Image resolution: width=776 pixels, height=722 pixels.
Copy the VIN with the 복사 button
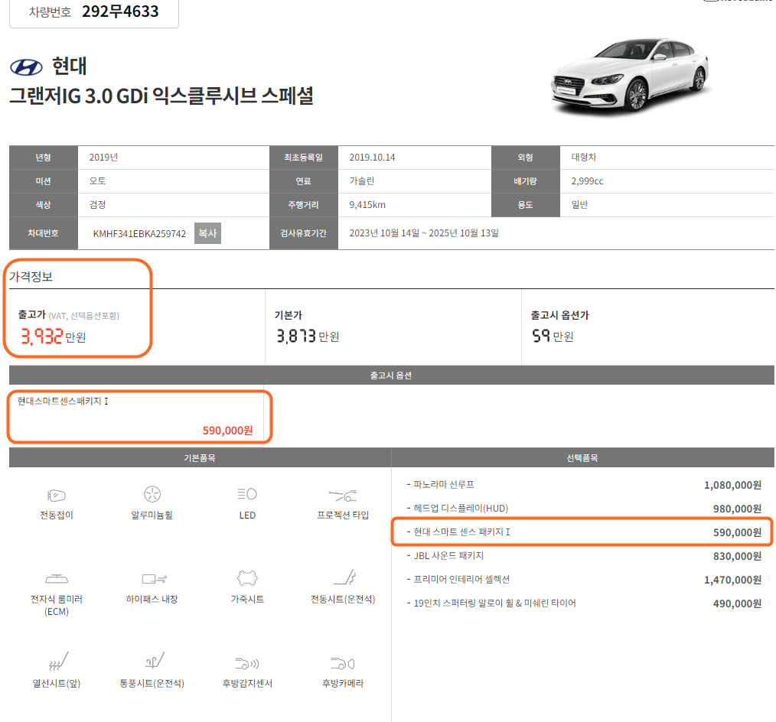click(x=207, y=233)
